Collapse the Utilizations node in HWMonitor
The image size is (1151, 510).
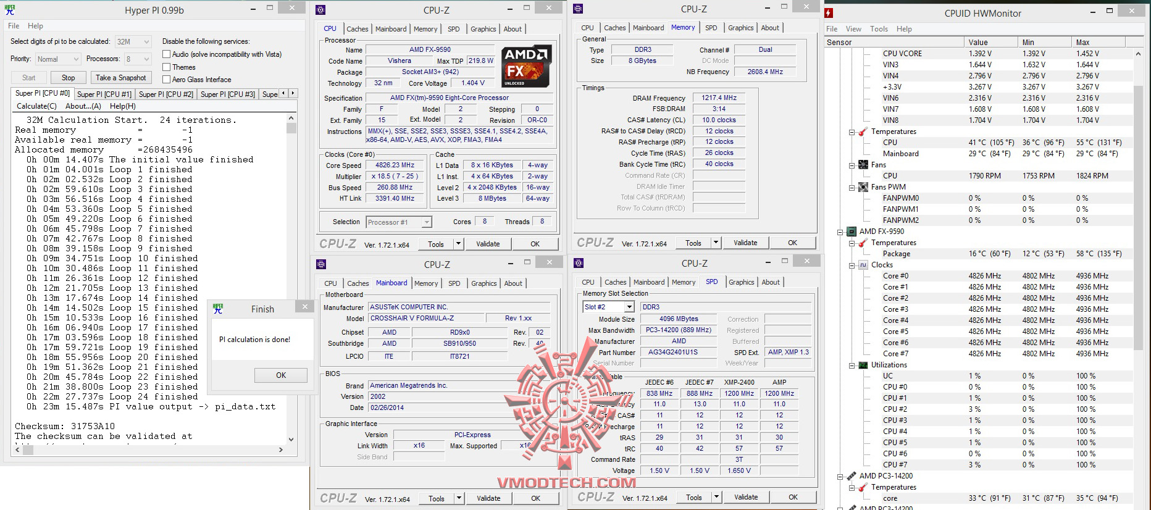(x=852, y=366)
